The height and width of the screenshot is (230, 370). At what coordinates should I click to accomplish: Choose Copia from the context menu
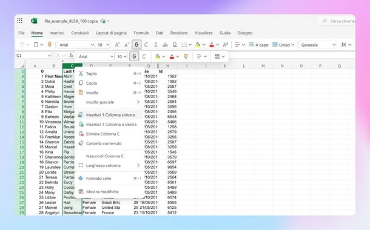[x=110, y=83]
